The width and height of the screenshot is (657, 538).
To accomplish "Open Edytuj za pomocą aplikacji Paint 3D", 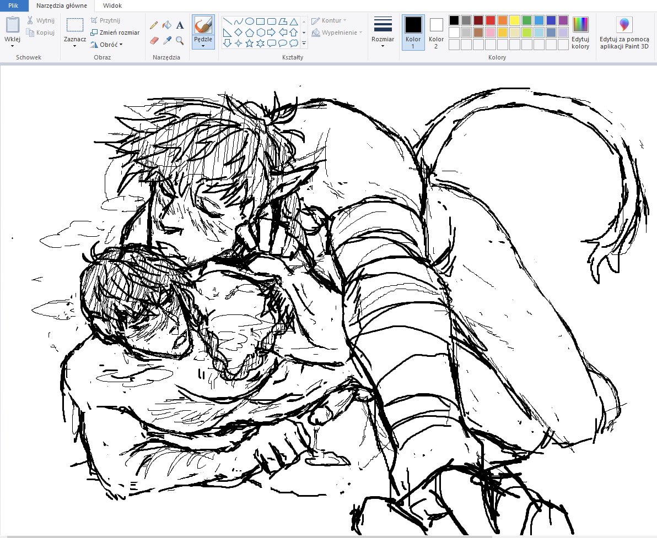I will tap(624, 32).
